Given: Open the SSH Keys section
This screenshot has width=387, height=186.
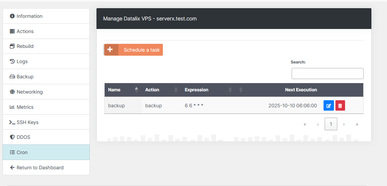Looking at the screenshot, I should coord(27,123).
